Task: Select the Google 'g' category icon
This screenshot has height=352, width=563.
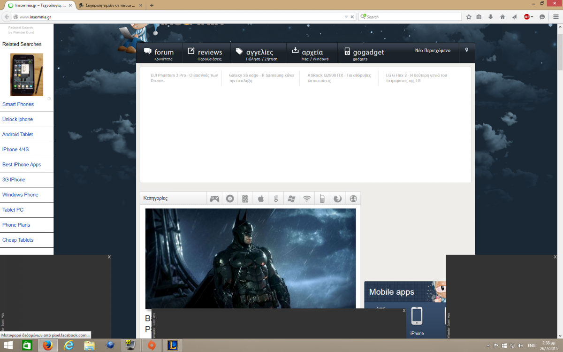Action: click(276, 199)
